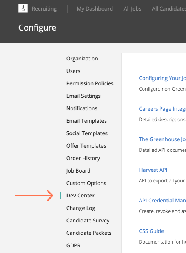Open Offer Templates
Viewport: 186px width, 253px height.
(86, 146)
